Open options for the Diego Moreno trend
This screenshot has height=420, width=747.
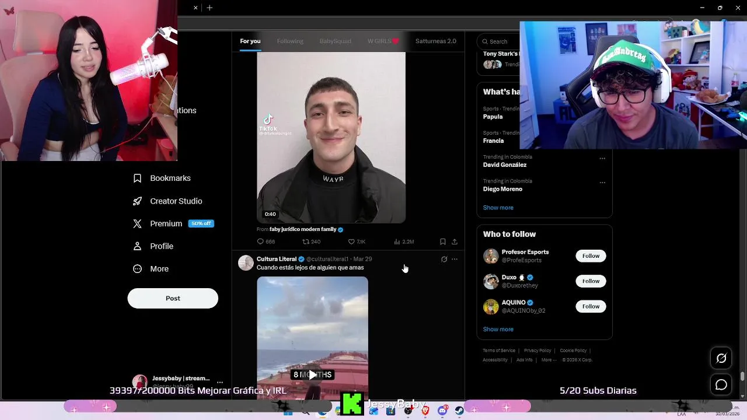[602, 183]
